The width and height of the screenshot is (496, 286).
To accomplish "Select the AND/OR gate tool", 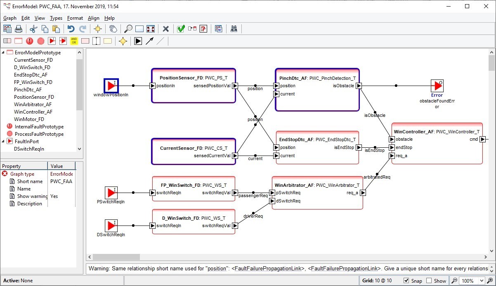I will 74,41.
